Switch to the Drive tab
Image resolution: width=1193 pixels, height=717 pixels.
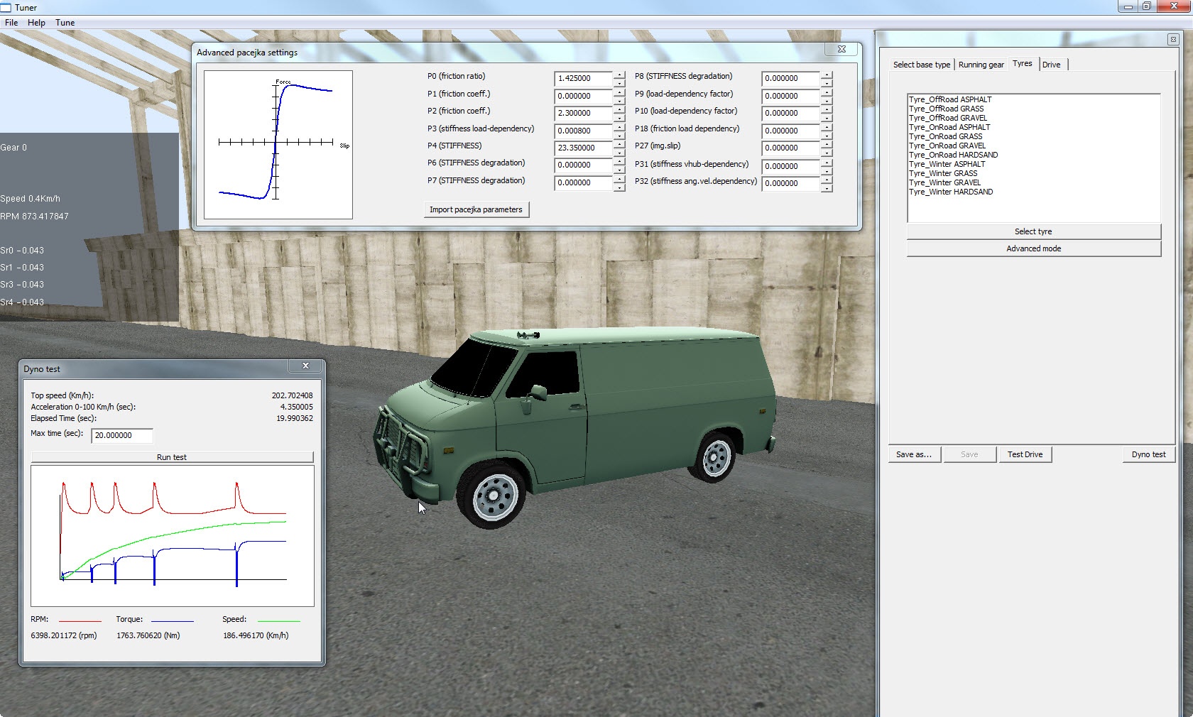point(1051,65)
